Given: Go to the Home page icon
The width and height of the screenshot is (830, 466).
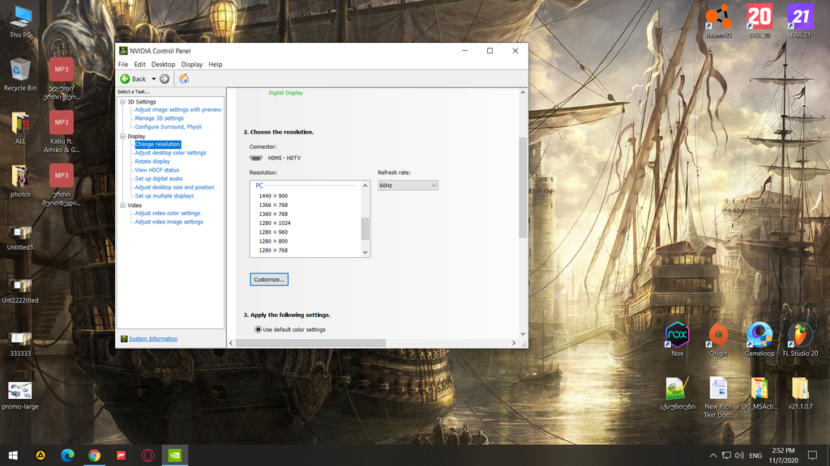Looking at the screenshot, I should tap(184, 78).
